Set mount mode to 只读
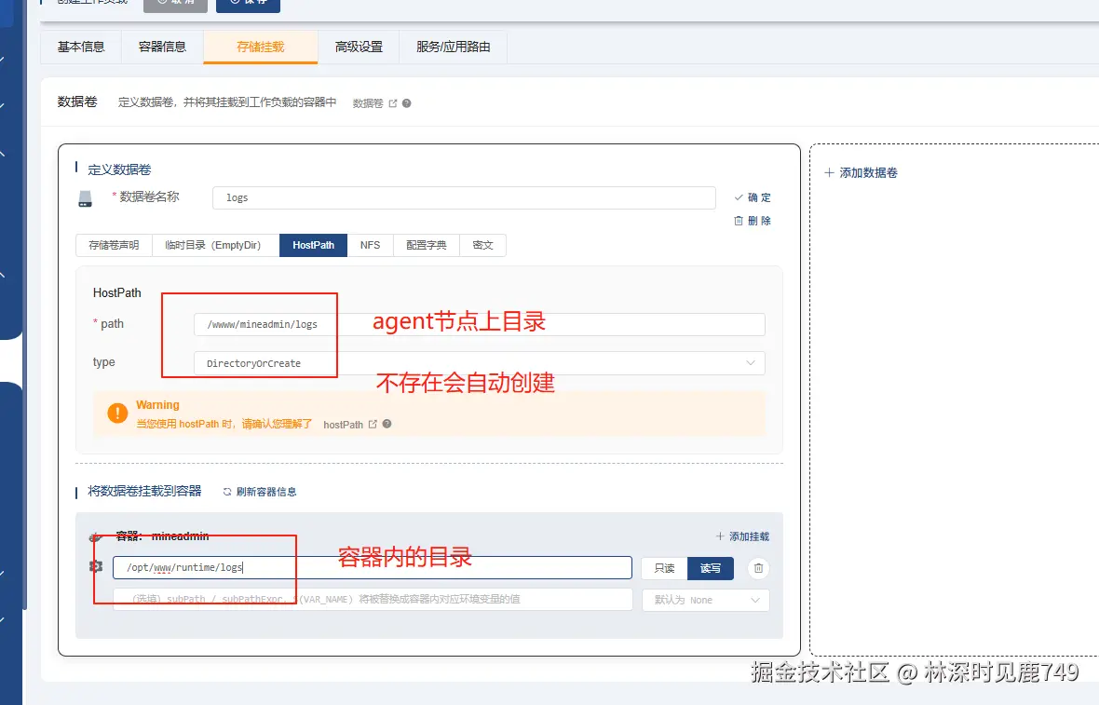1099x705 pixels. [664, 568]
